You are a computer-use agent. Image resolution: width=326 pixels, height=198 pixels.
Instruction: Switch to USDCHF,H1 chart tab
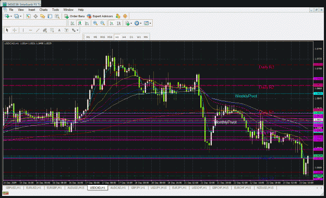click(x=199, y=188)
